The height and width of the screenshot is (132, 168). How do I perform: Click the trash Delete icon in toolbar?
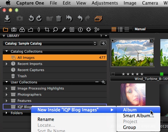58,19
